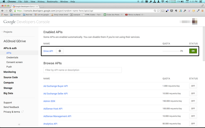Expand the Monitoring section
This screenshot has width=205, height=128.
click(10, 72)
